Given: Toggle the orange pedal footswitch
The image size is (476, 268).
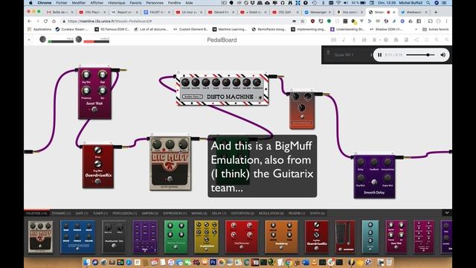Looking at the screenshot, I should (x=302, y=117).
